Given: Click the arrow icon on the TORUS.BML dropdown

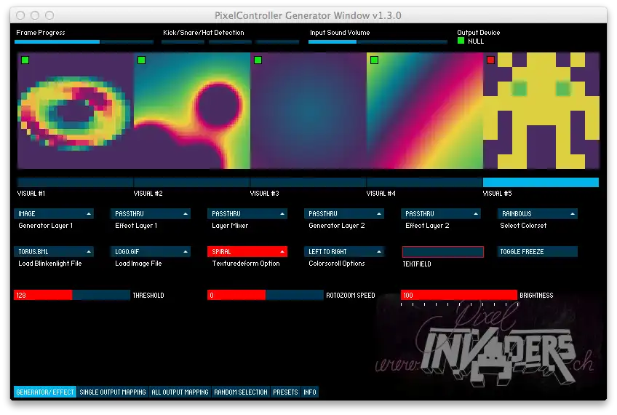Looking at the screenshot, I should pyautogui.click(x=89, y=252).
